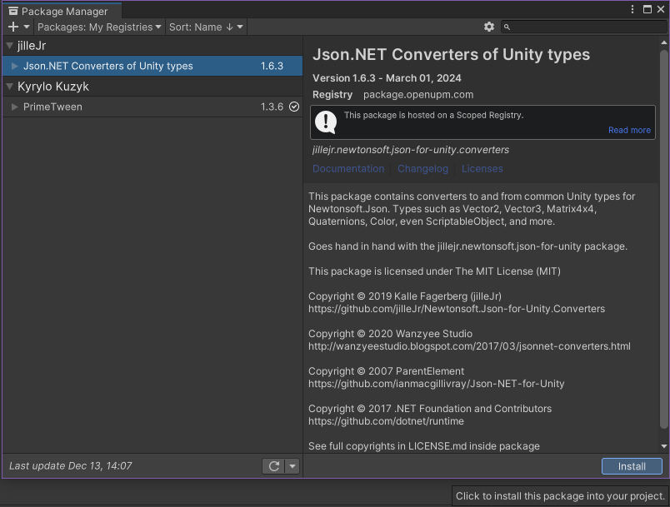Click the scoped registry warning icon

(x=326, y=122)
